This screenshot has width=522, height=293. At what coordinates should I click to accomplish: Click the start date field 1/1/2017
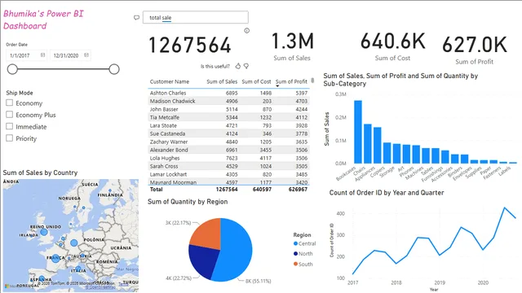[26, 55]
